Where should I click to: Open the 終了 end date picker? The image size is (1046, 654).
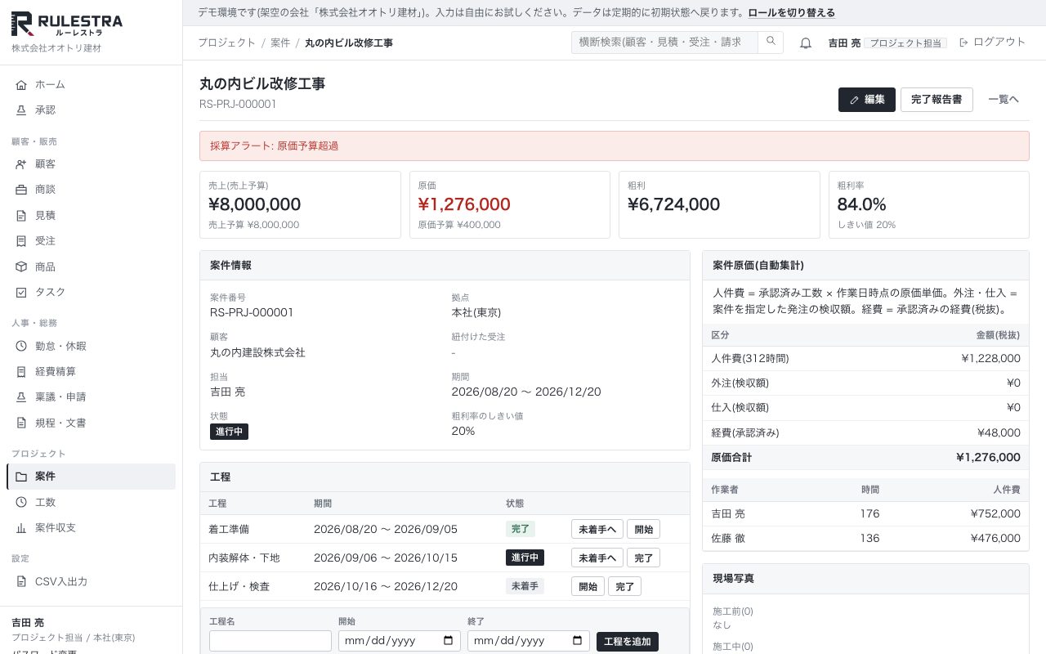577,641
